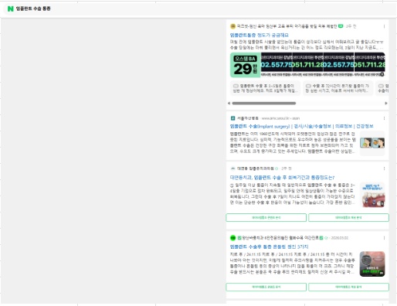Open more options for the recovery period blog result
397x306 pixels.
pyautogui.click(x=384, y=168)
